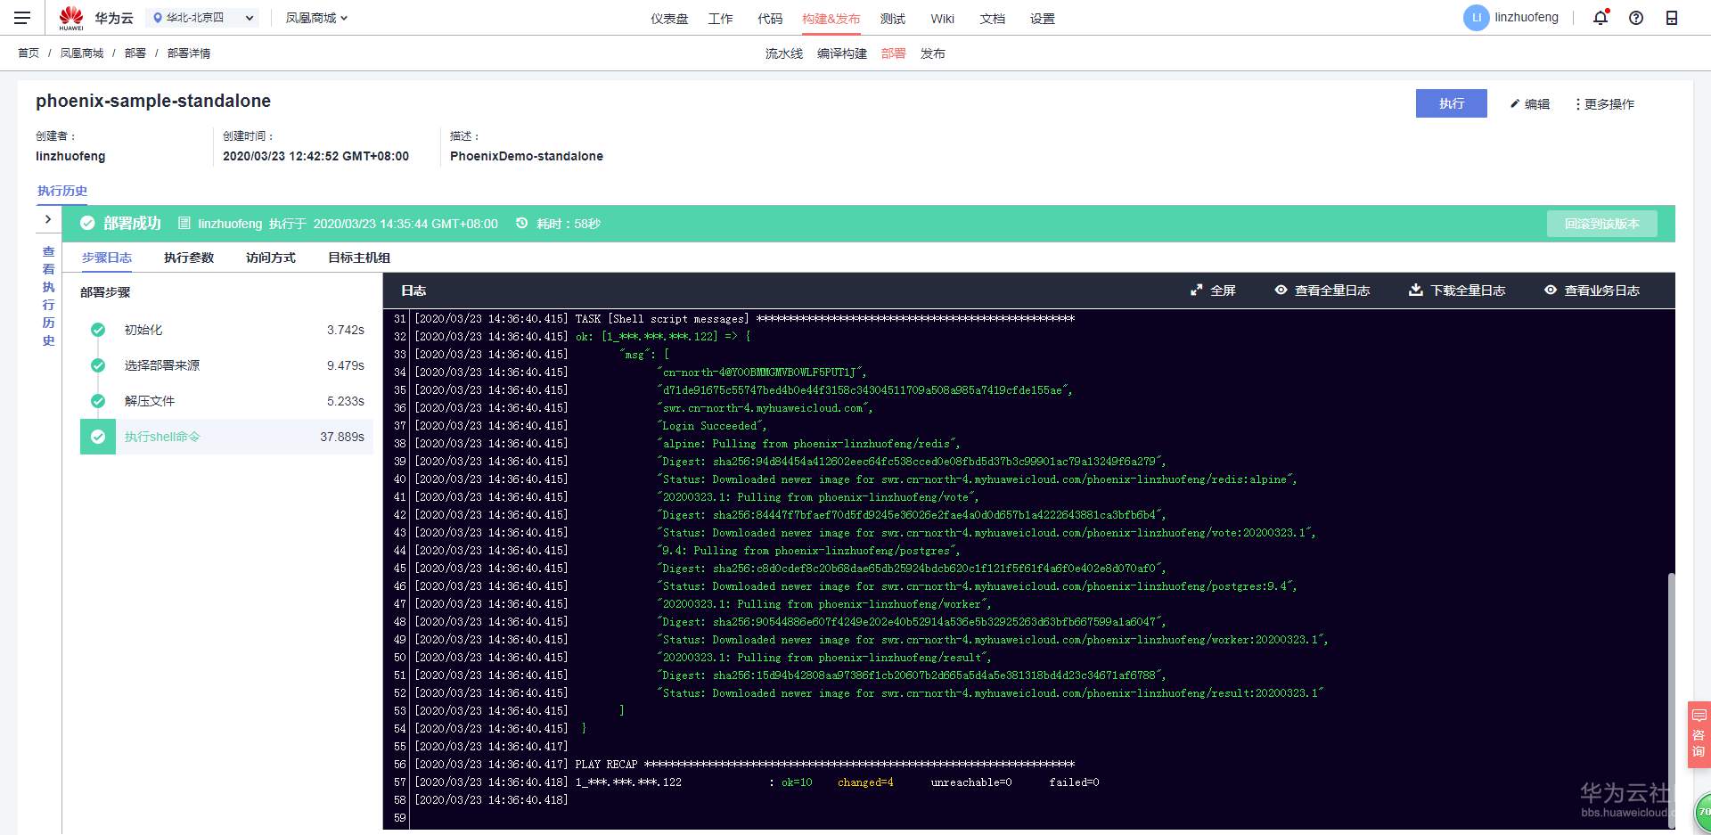Click 查看全量日志
Image resolution: width=1711 pixels, height=835 pixels.
coord(1322,291)
